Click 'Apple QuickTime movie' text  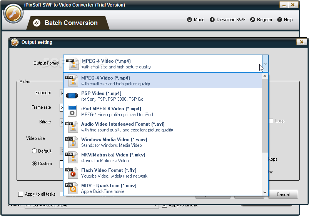[103, 191]
